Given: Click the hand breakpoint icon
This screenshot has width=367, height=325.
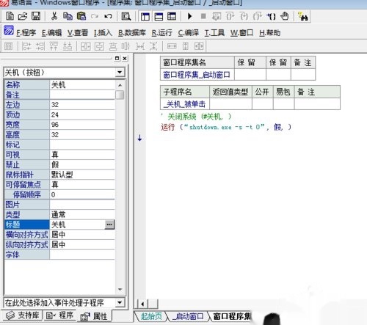Looking at the screenshot, I should click(285, 16).
